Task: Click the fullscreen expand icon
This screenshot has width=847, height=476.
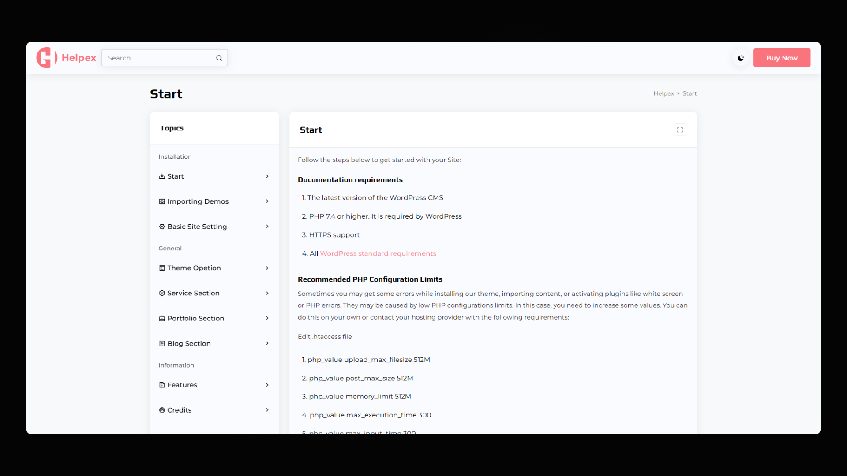Action: tap(680, 130)
